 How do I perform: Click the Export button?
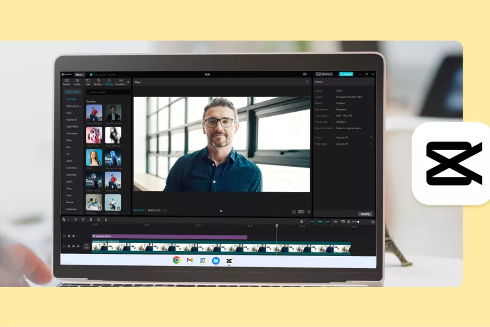point(346,74)
